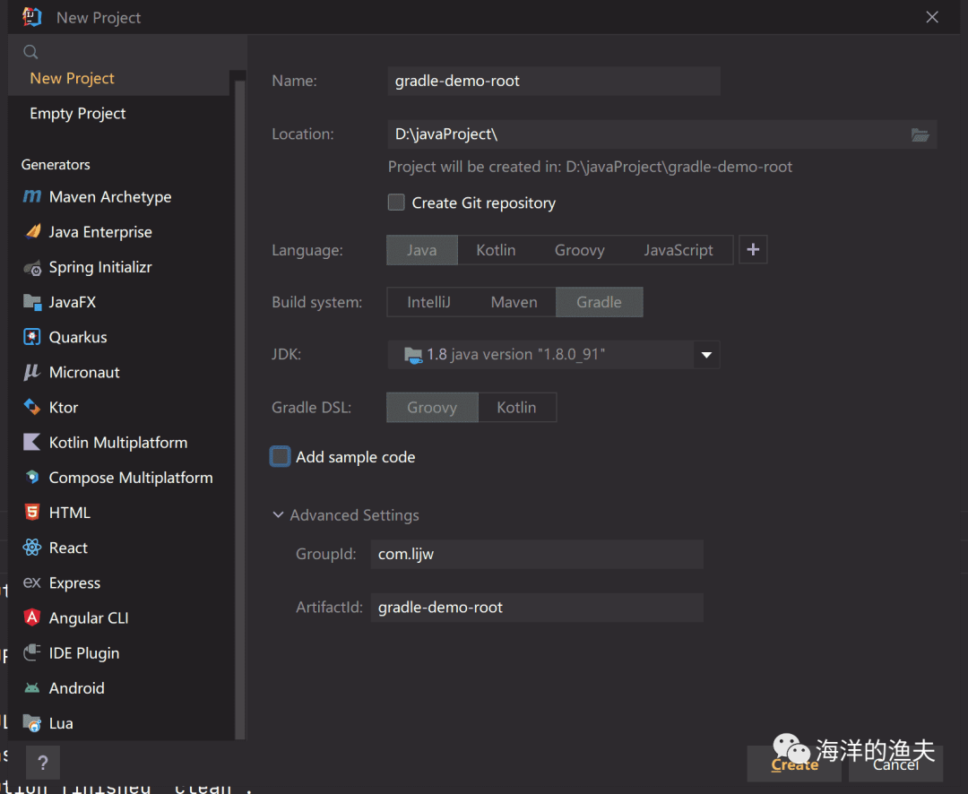Select Compose Multiplatform generator
The image size is (968, 794).
click(122, 478)
